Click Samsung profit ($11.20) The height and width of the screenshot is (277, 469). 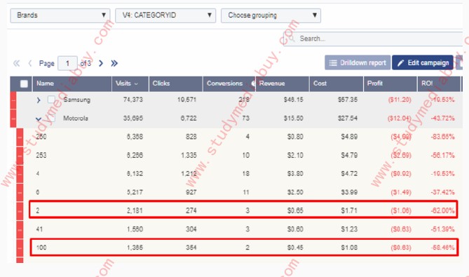pos(400,100)
